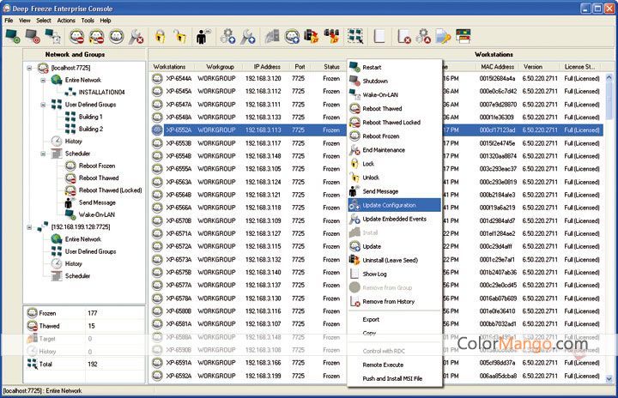This screenshot has height=398, width=618.
Task: Open the View menu
Action: pos(24,21)
